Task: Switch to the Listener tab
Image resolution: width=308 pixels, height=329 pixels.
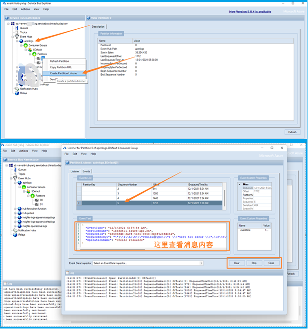Action: pyautogui.click(x=75, y=171)
